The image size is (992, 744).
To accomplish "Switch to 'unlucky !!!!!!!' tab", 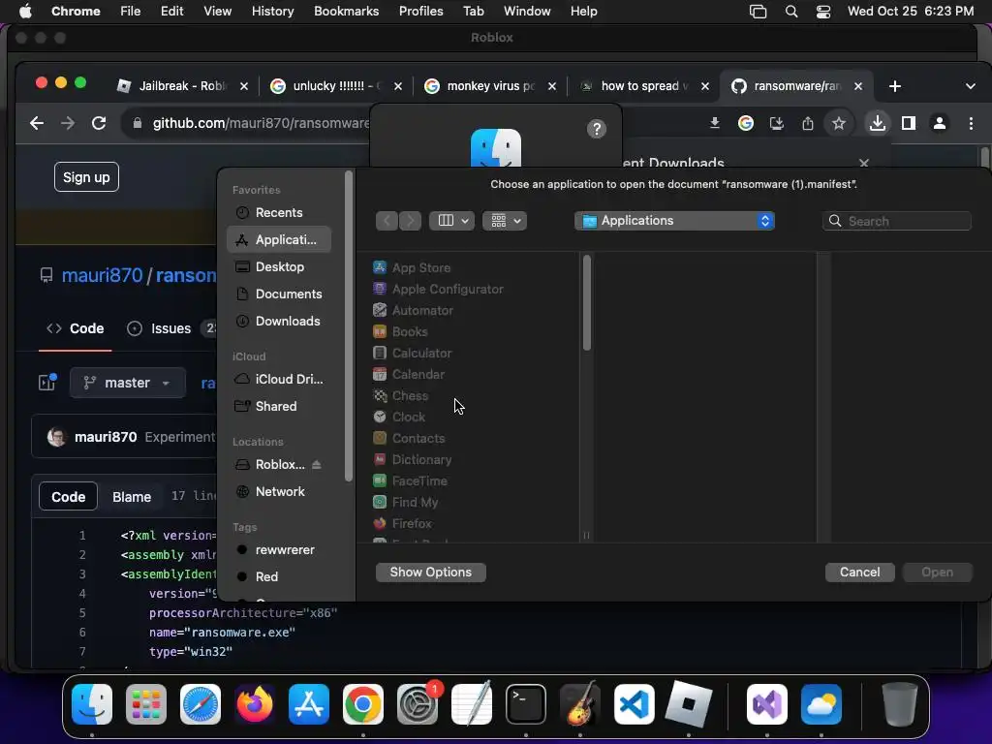I will click(x=335, y=86).
